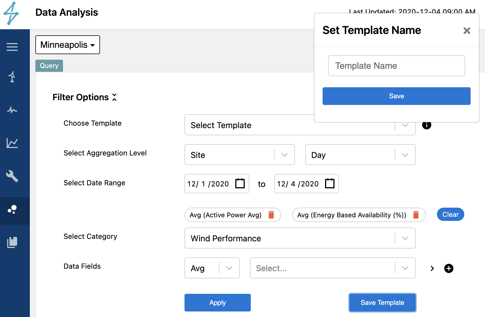
Task: Focus the Template Name text field
Action: [x=396, y=66]
